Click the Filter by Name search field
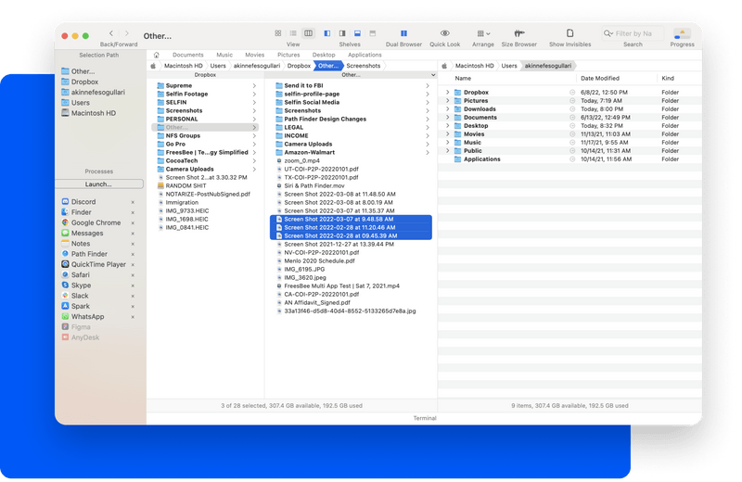742x482 pixels. point(633,33)
